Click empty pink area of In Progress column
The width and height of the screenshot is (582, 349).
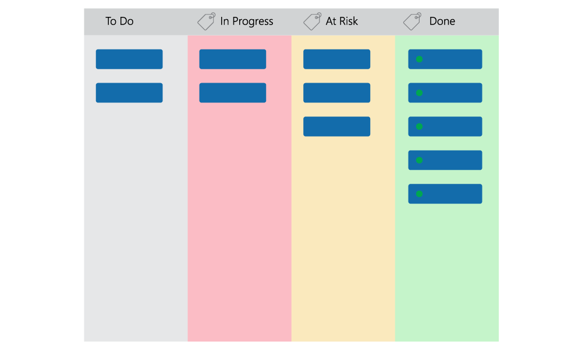pos(239,223)
